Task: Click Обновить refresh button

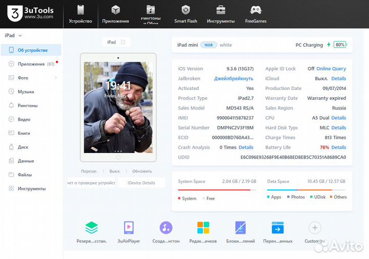Action: point(142,171)
